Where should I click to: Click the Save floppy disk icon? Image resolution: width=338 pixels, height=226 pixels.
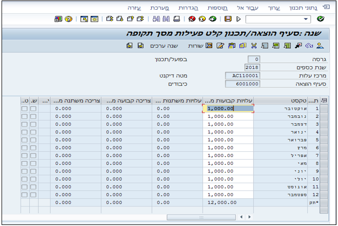click(x=228, y=19)
